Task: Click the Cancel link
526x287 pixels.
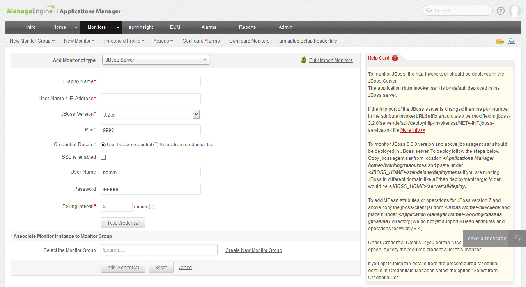Action: click(x=186, y=267)
